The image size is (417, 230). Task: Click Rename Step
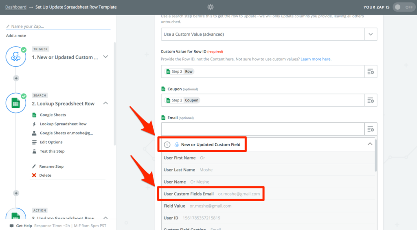[x=51, y=166]
